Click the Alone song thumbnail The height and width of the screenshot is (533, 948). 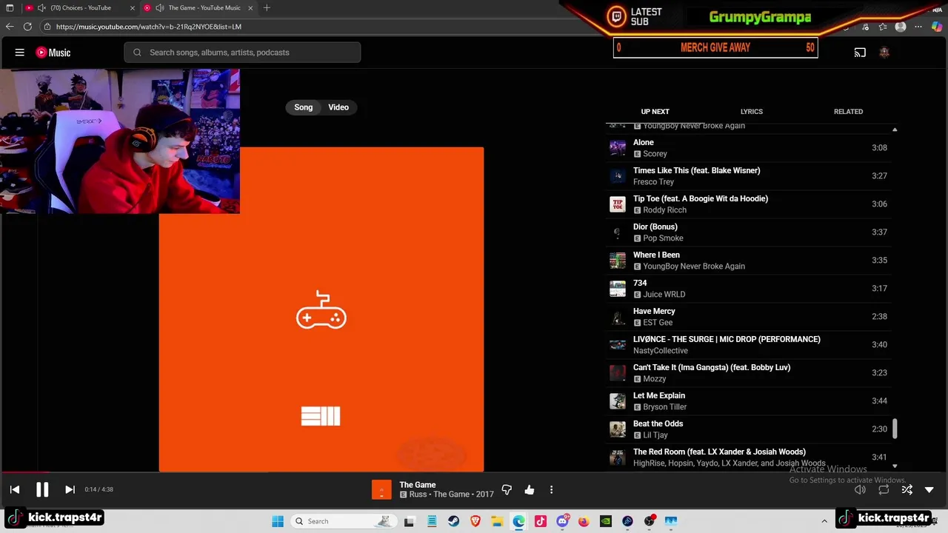tap(617, 148)
